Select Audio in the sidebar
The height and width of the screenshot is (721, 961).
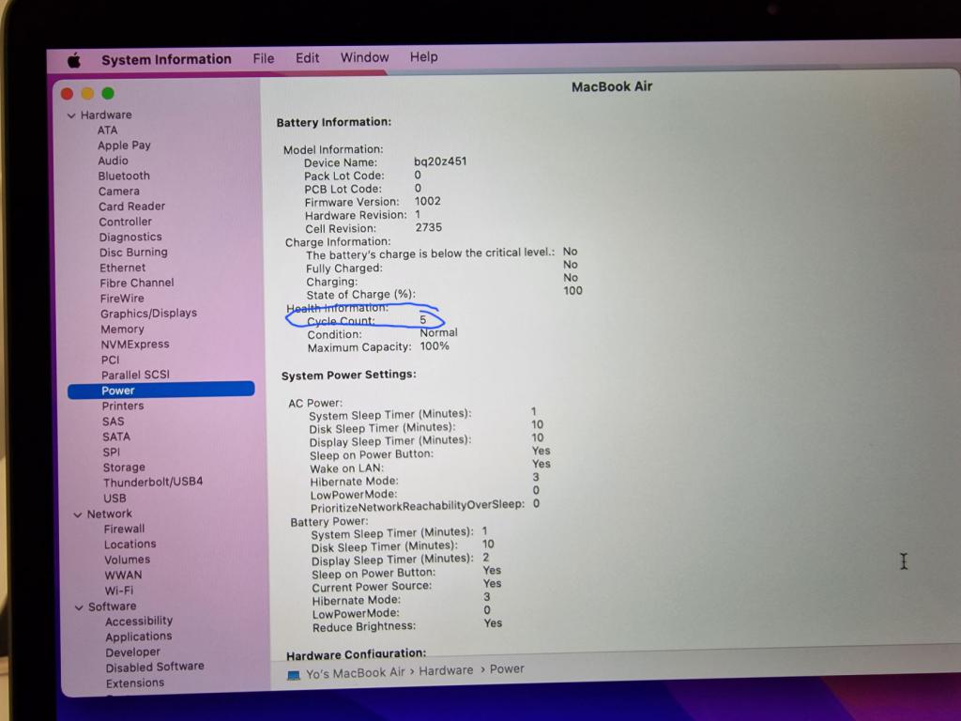pos(113,161)
